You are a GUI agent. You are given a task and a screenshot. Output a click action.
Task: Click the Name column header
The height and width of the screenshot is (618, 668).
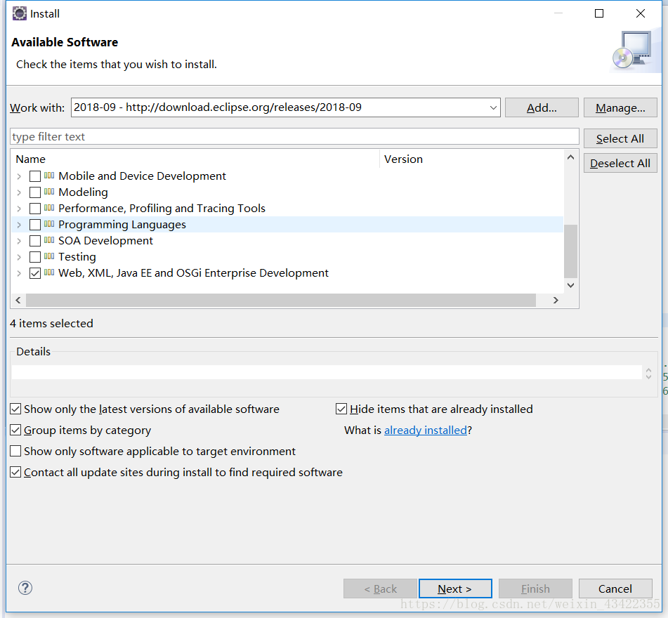195,159
